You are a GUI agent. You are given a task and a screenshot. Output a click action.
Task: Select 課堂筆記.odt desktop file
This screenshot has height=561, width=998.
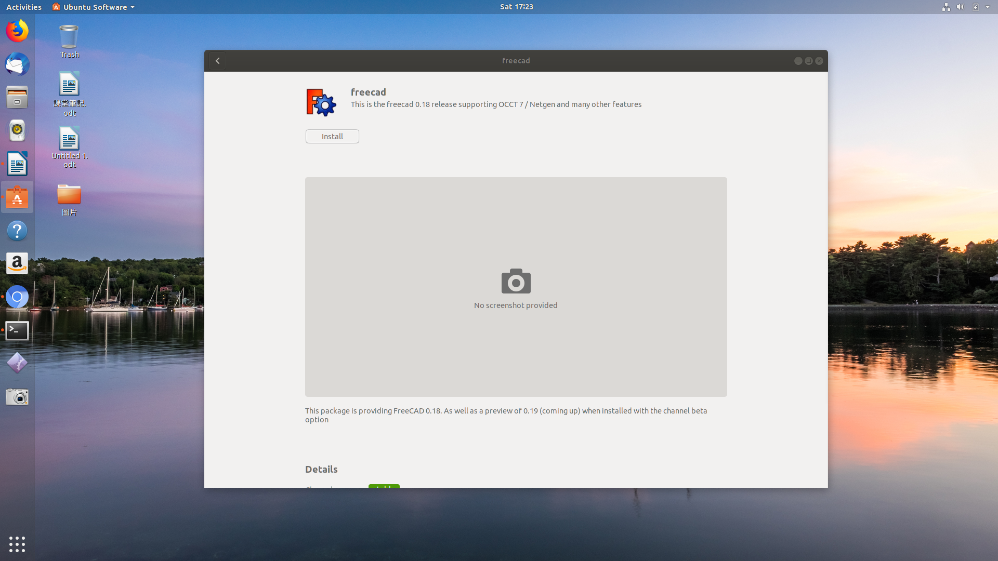point(70,94)
